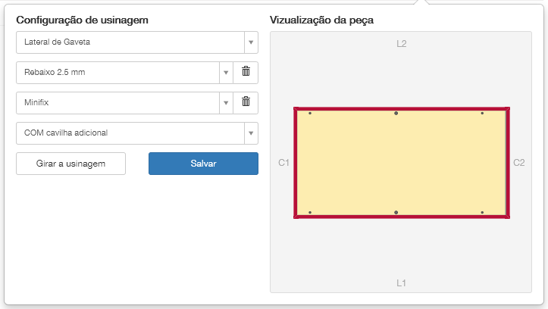Click the C1 side label

tap(284, 163)
